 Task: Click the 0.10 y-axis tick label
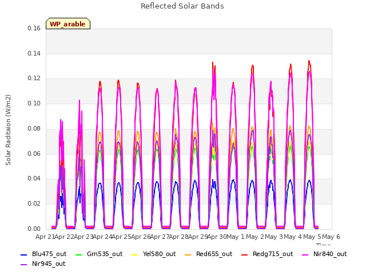(34, 103)
